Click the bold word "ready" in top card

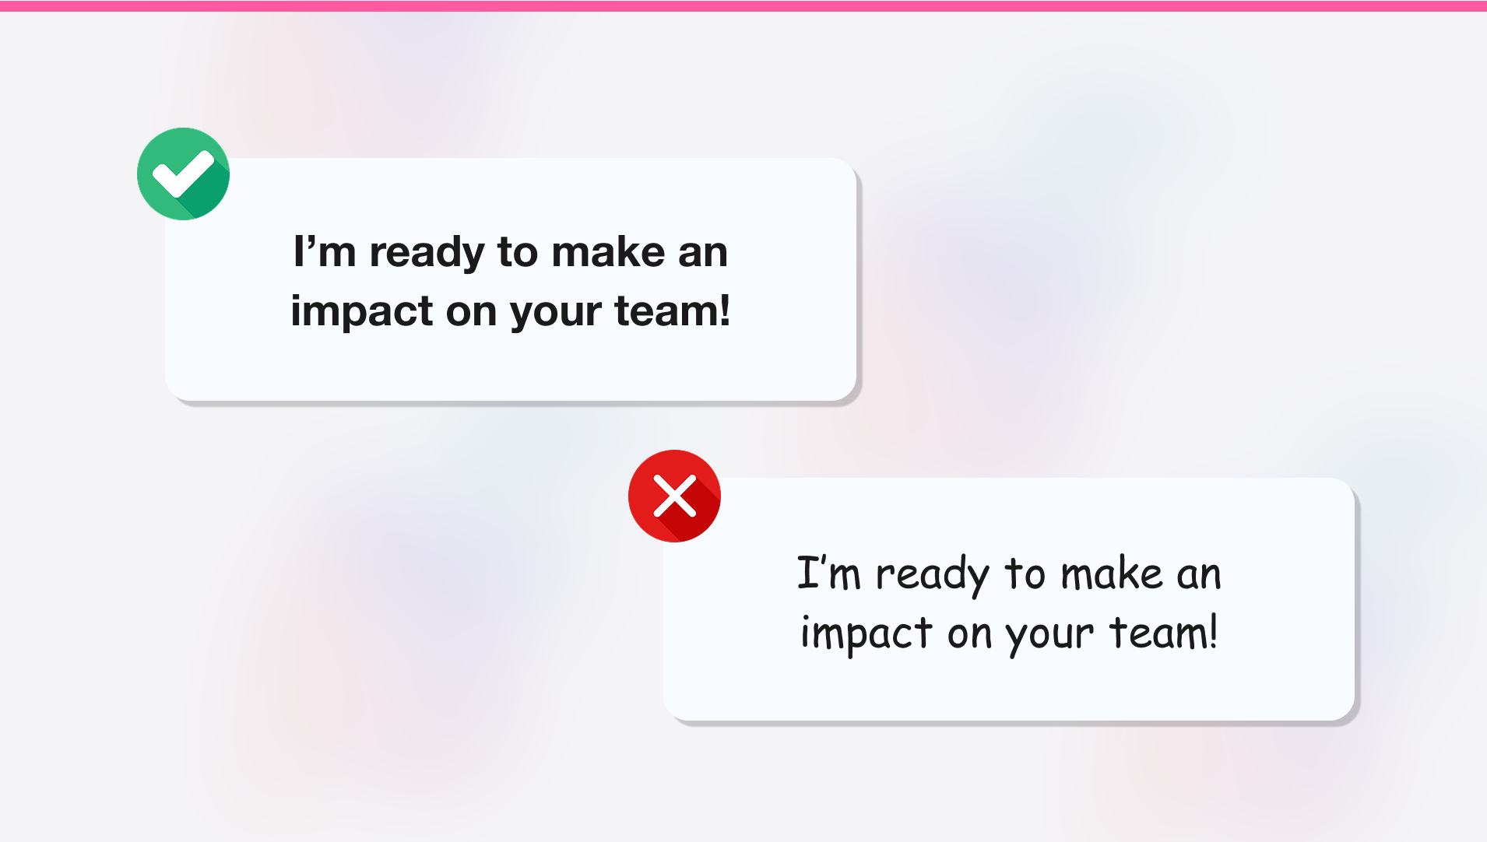427,253
